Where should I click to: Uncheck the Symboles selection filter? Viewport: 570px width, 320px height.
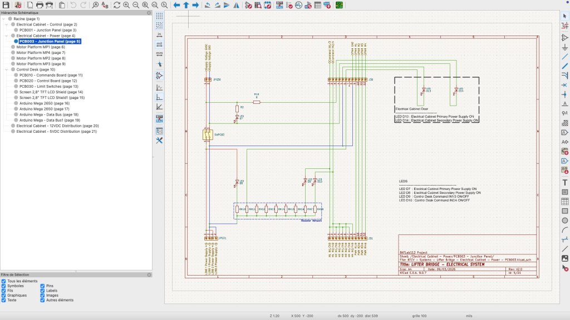point(4,286)
